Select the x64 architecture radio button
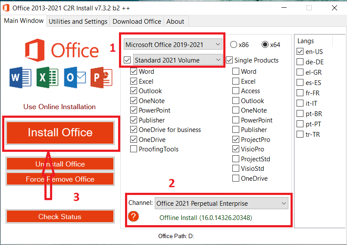This screenshot has width=347, height=245. pos(265,44)
